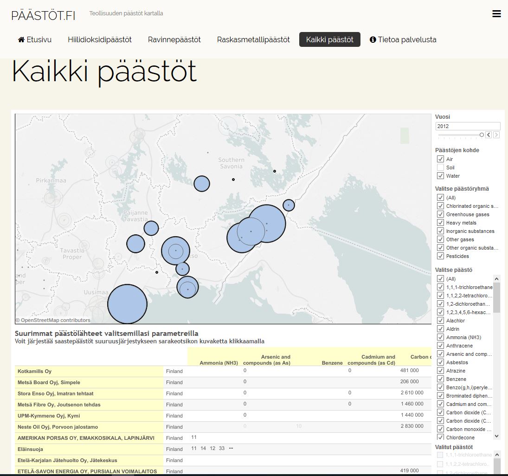The height and width of the screenshot is (476, 508).
Task: Step year forward with right arrow
Action: [x=496, y=135]
